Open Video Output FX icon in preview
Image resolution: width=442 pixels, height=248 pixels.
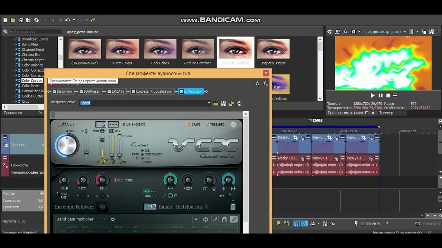pos(345,32)
